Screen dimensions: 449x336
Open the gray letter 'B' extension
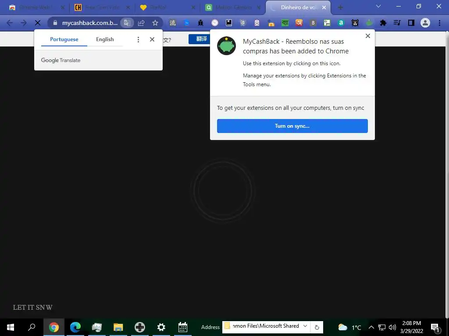(x=313, y=23)
